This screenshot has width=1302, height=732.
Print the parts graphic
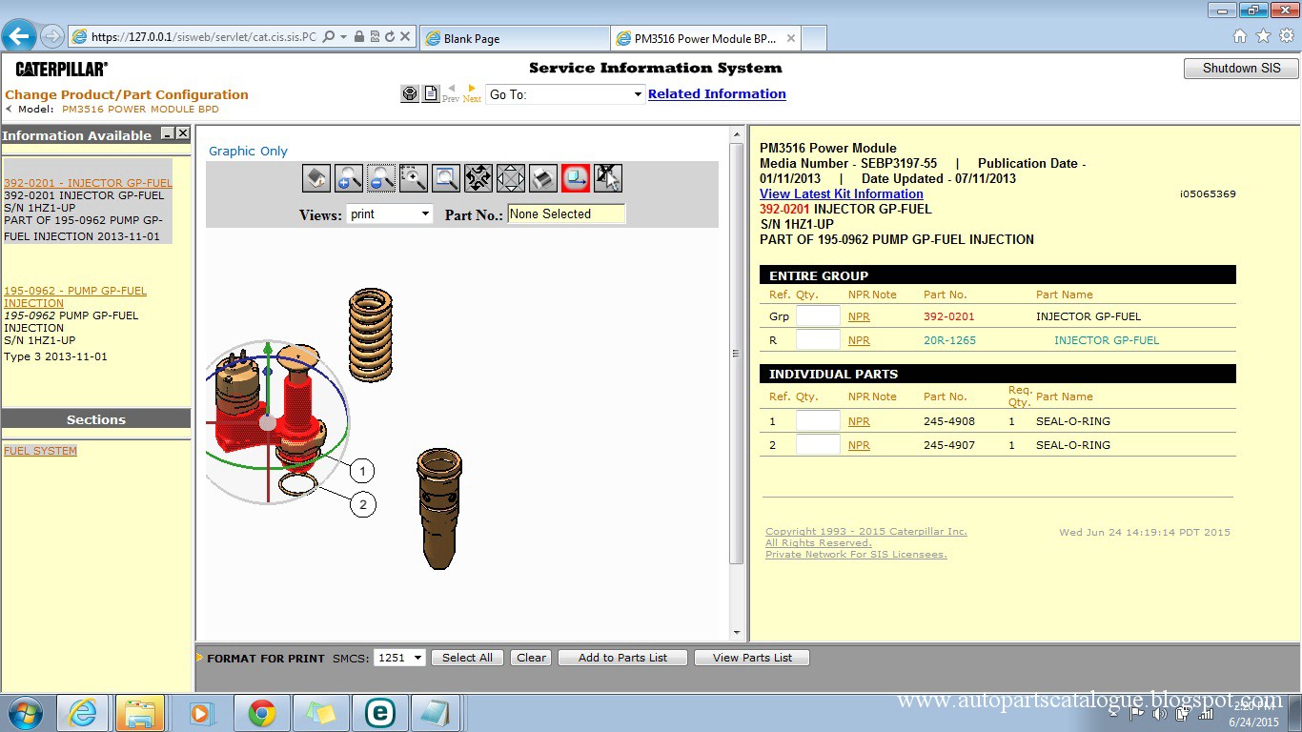(x=543, y=177)
